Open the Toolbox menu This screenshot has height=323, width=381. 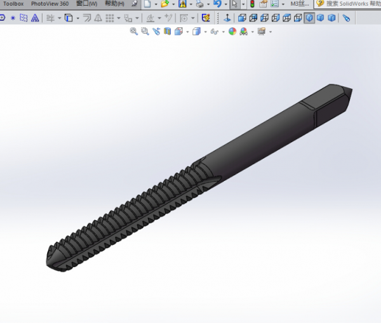pyautogui.click(x=13, y=4)
